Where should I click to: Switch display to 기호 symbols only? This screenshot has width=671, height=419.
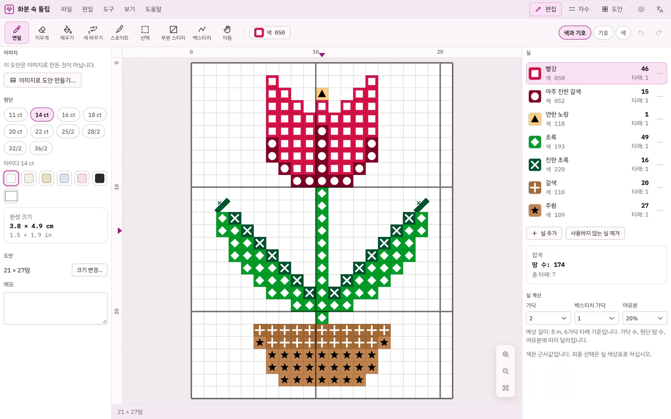click(603, 33)
